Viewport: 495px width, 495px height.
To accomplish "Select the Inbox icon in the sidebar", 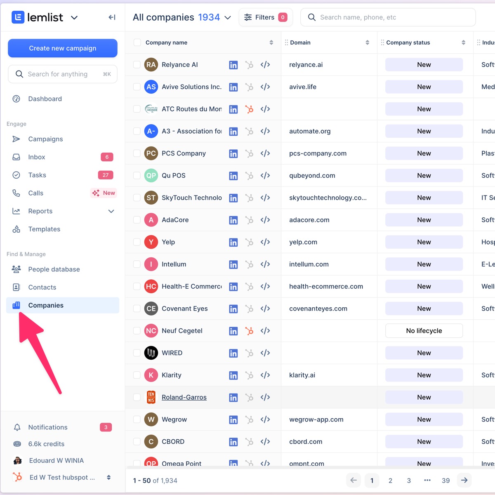I will pos(17,157).
